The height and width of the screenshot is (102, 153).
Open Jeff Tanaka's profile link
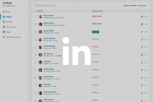(48, 54)
